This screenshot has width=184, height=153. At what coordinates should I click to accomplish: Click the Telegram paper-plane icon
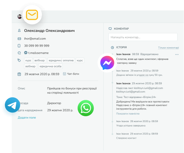(x=12, y=105)
